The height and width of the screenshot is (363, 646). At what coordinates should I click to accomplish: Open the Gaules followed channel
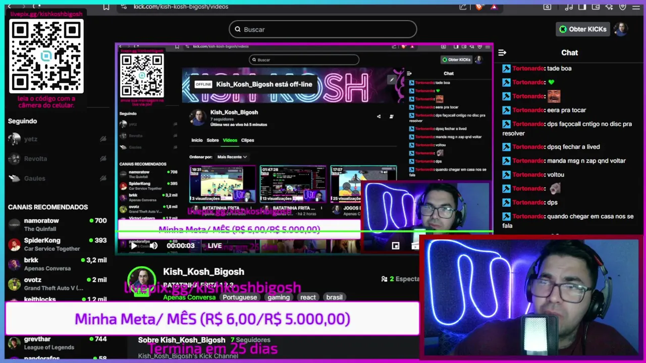[58, 178]
